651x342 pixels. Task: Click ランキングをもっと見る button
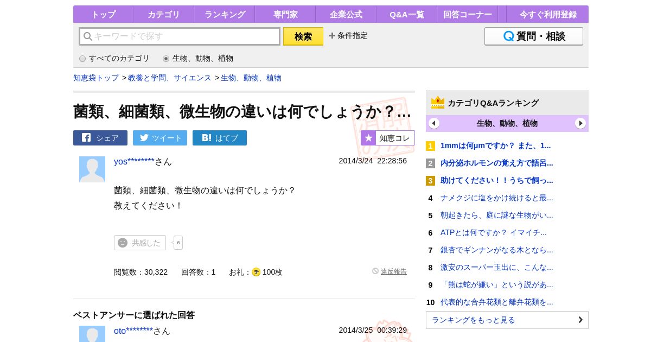[x=507, y=320]
